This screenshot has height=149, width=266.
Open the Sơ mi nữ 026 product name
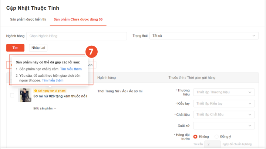[x=60, y=96]
